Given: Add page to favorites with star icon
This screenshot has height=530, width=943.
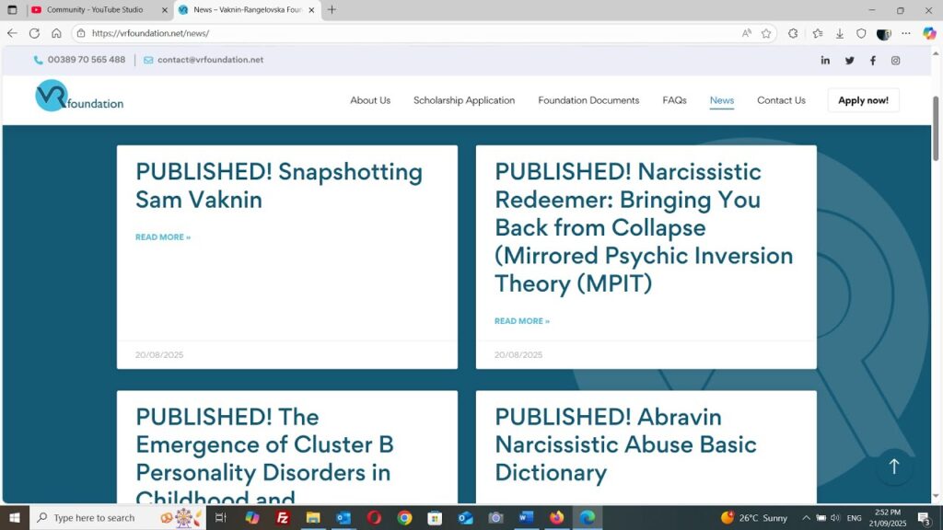Looking at the screenshot, I should (766, 33).
